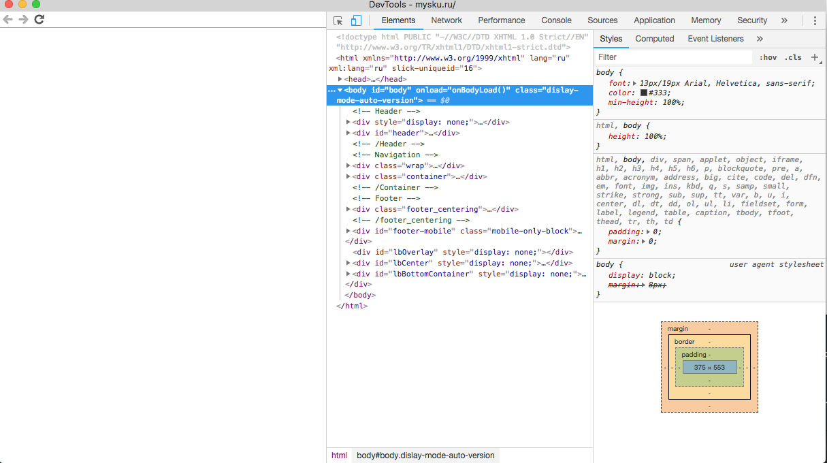Expand the div id header node
Image resolution: width=827 pixels, height=463 pixels.
pos(348,133)
